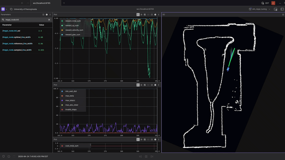Open the sim_mppi_tuning layout dropdown

(259, 9)
